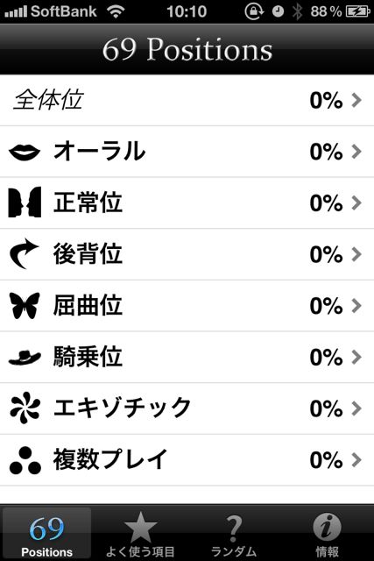Open the 騎乗位 category label
Image resolution: width=374 pixels, height=561 pixels.
click(88, 357)
